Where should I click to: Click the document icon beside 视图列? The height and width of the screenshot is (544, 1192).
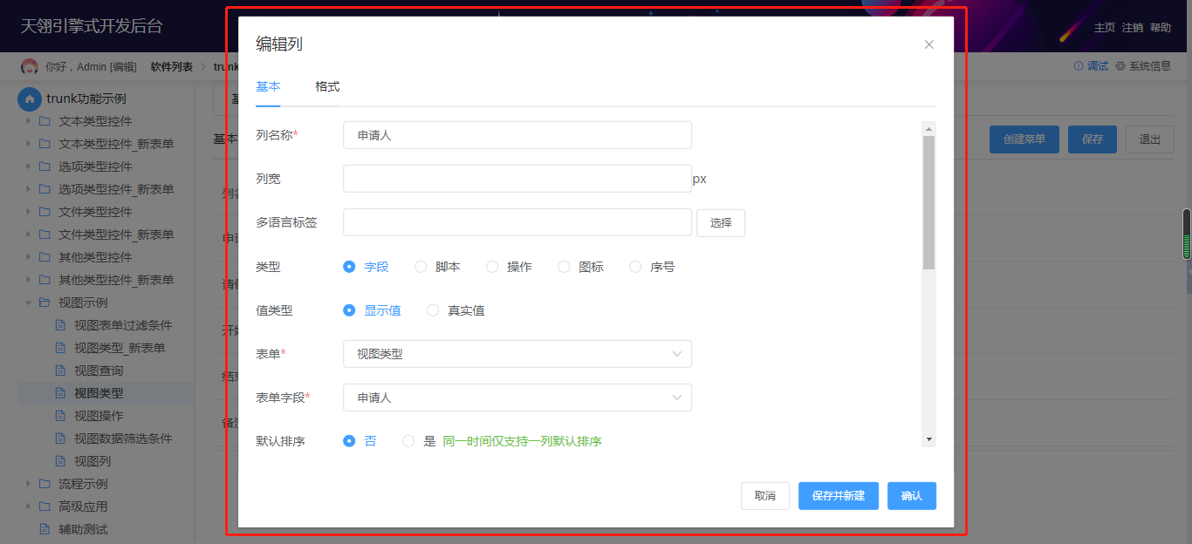60,461
